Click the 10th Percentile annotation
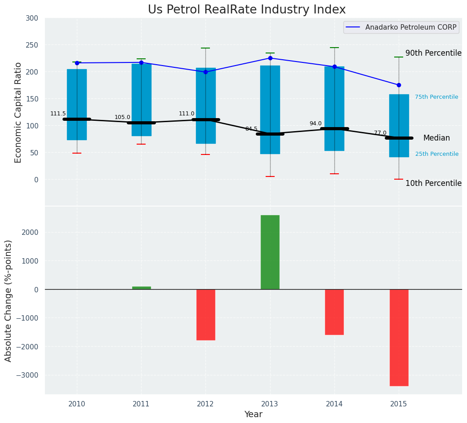This screenshot has height=423, width=467. [433, 183]
